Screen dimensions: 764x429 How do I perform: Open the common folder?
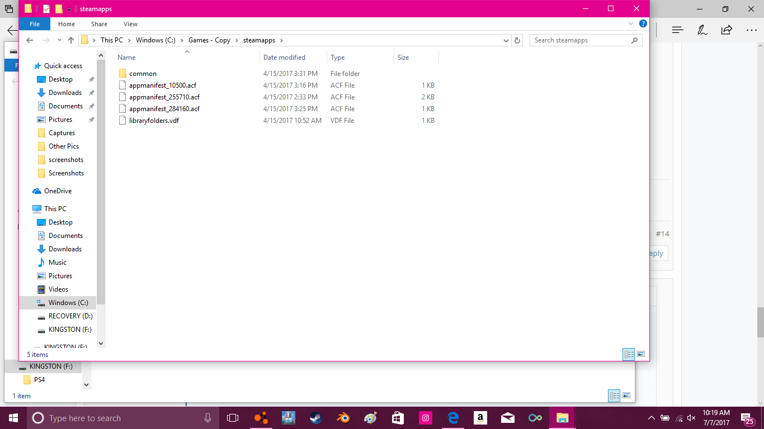[143, 74]
